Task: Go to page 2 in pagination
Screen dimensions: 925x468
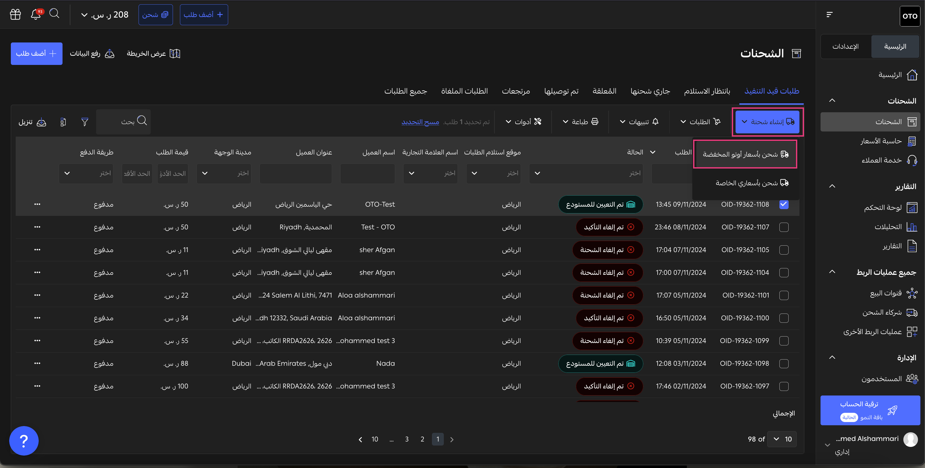Action: [x=422, y=439]
